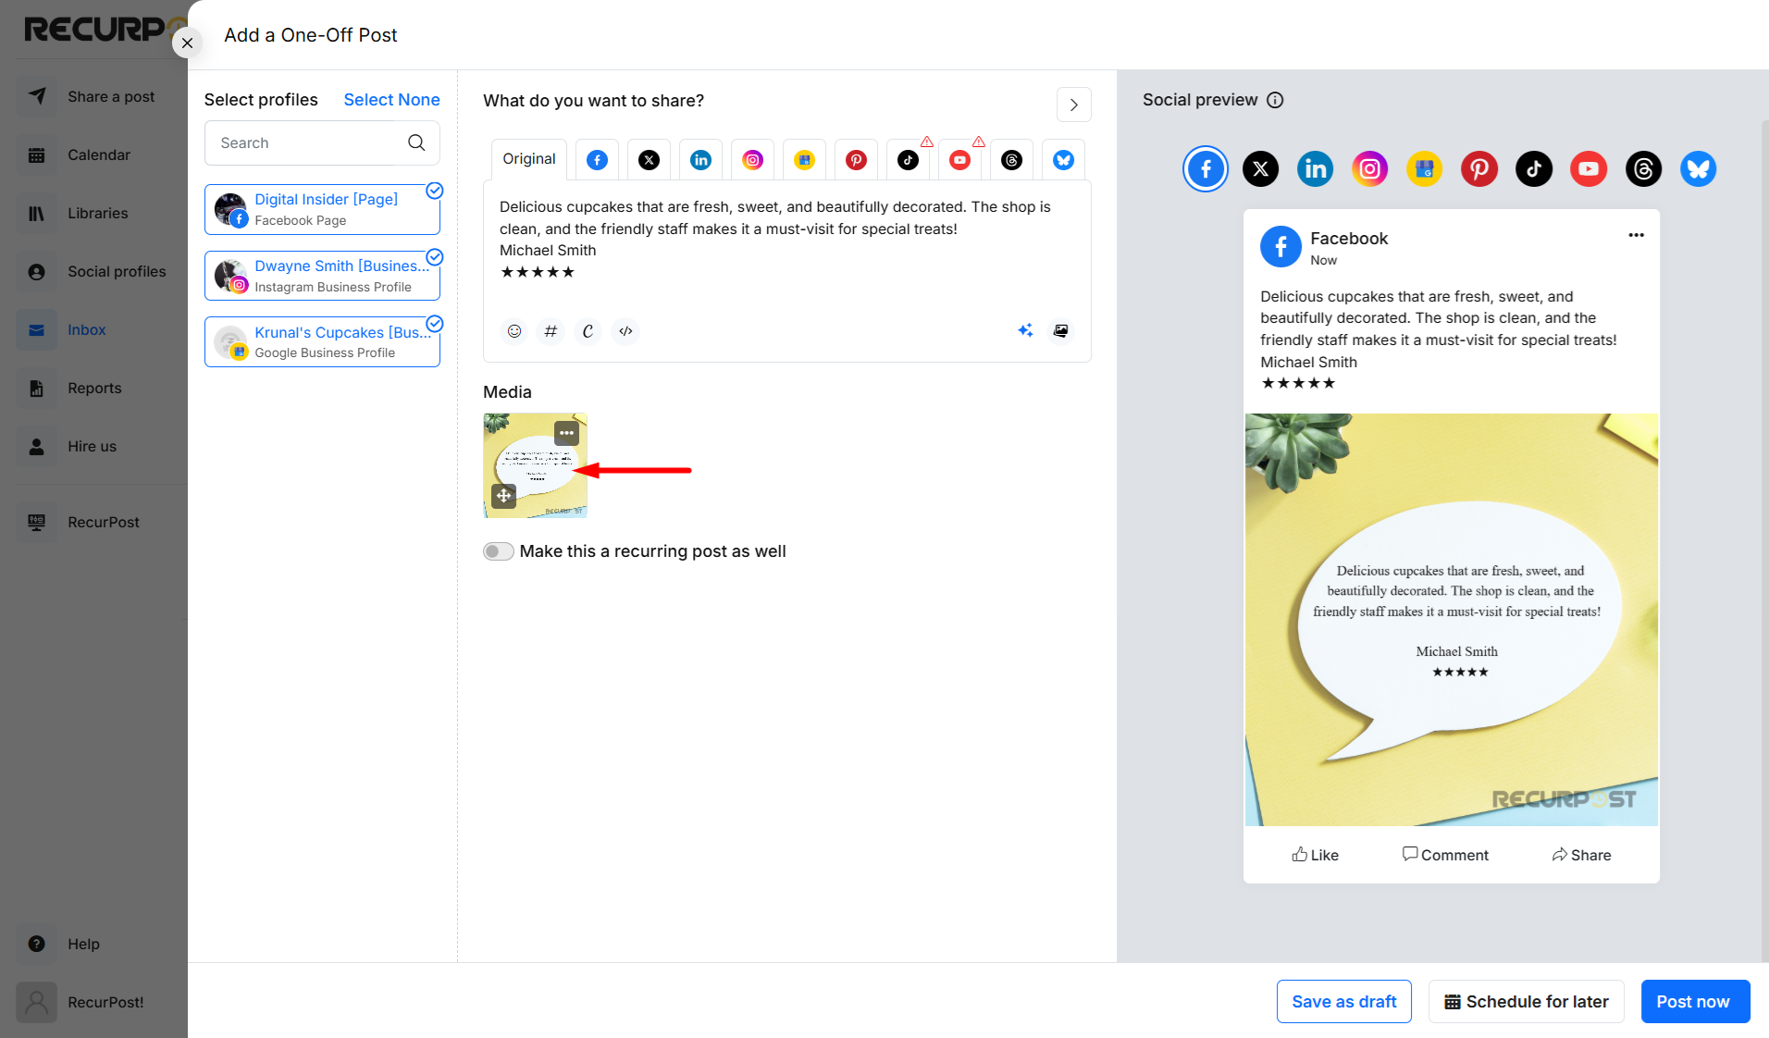Open Help in the sidebar

coord(93,944)
